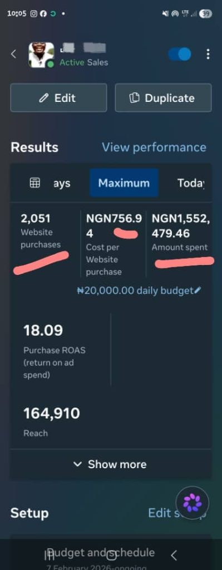Tap the Edit button

(x=58, y=98)
